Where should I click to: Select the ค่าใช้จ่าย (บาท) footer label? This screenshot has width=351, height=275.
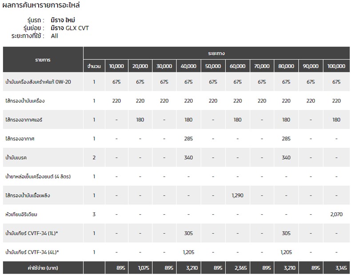click(43, 267)
